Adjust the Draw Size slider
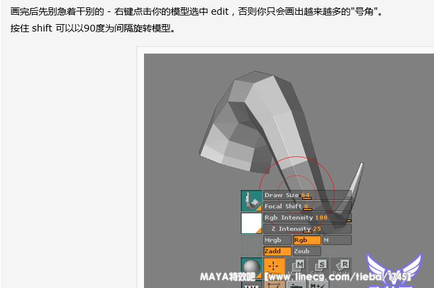Image resolution: width=434 pixels, height=288 pixels. (x=307, y=195)
